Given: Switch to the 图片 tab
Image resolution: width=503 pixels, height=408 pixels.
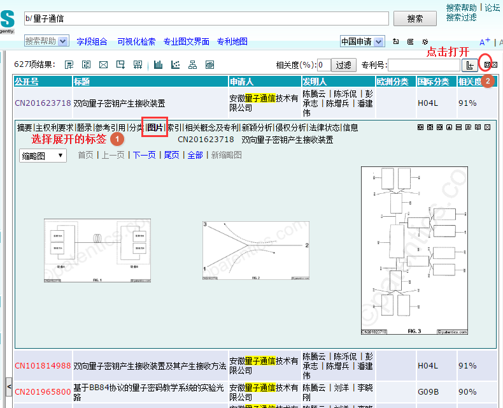Looking at the screenshot, I should click(x=155, y=127).
